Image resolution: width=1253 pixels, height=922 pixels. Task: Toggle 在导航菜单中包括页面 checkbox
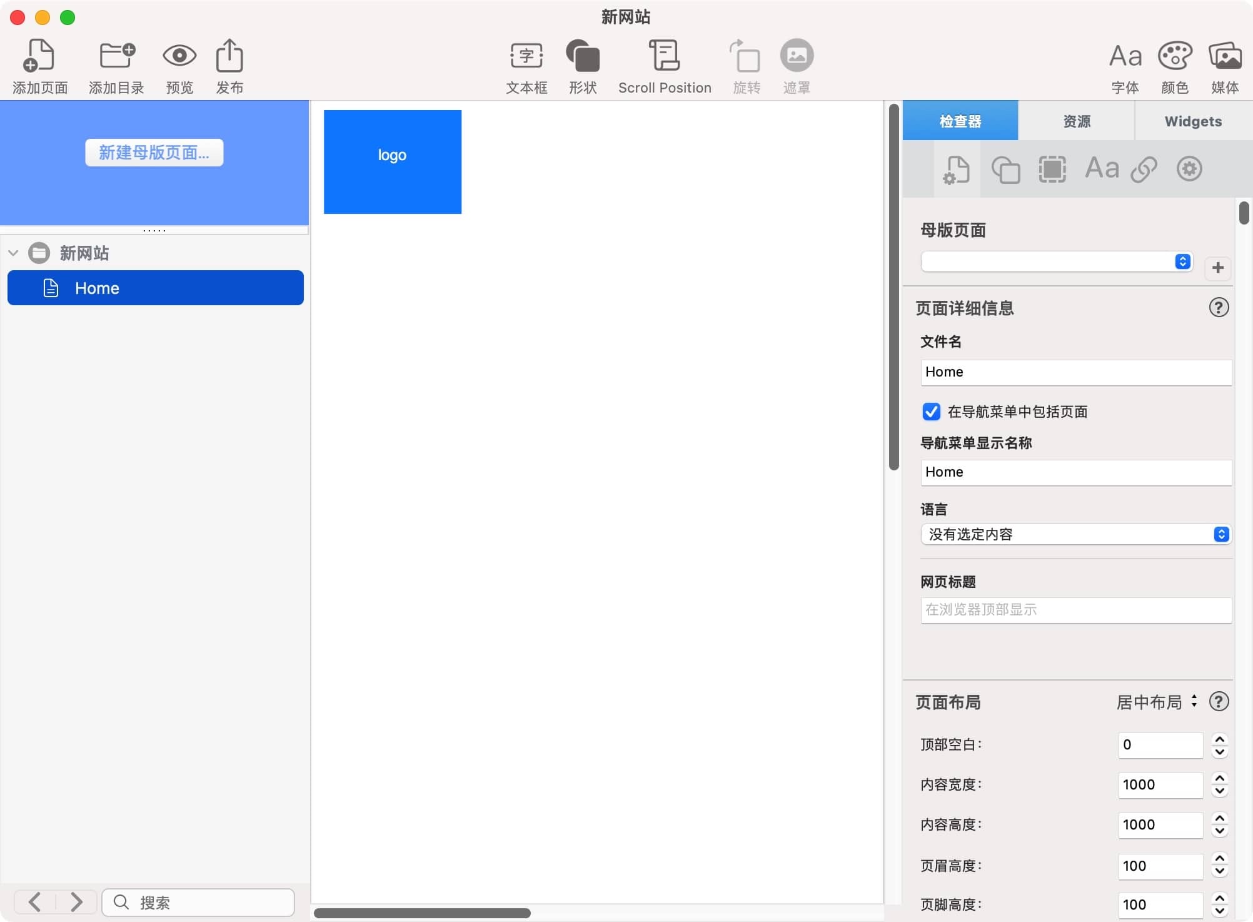931,412
